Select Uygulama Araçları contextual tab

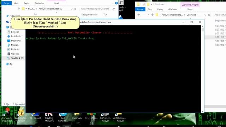pos(190,5)
